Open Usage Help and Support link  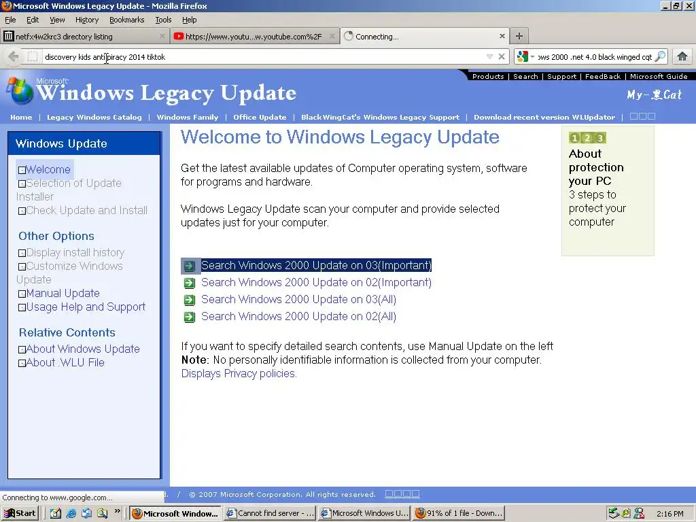(86, 307)
